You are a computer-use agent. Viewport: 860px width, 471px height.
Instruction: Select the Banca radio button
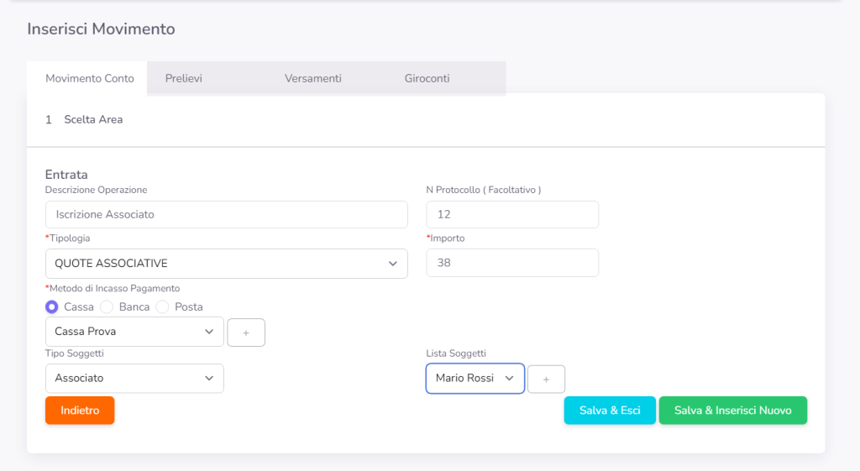click(x=107, y=307)
